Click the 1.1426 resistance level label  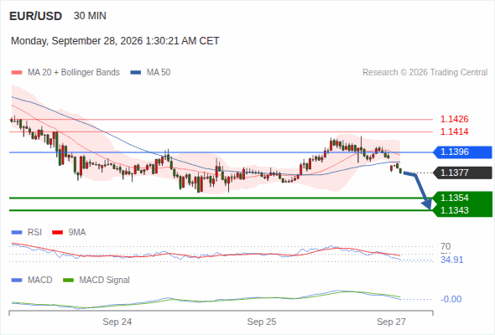pyautogui.click(x=454, y=119)
